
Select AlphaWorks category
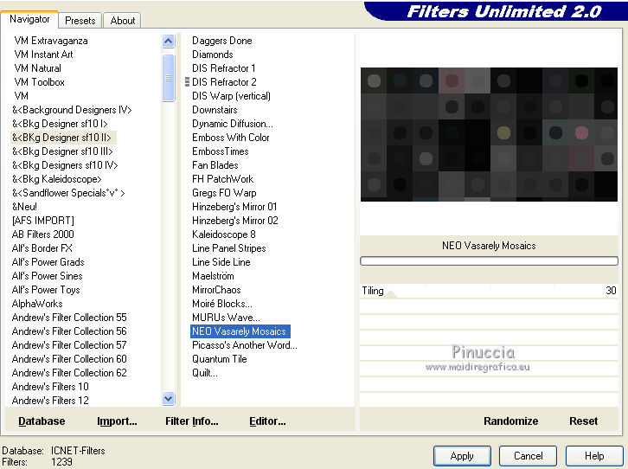37,304
